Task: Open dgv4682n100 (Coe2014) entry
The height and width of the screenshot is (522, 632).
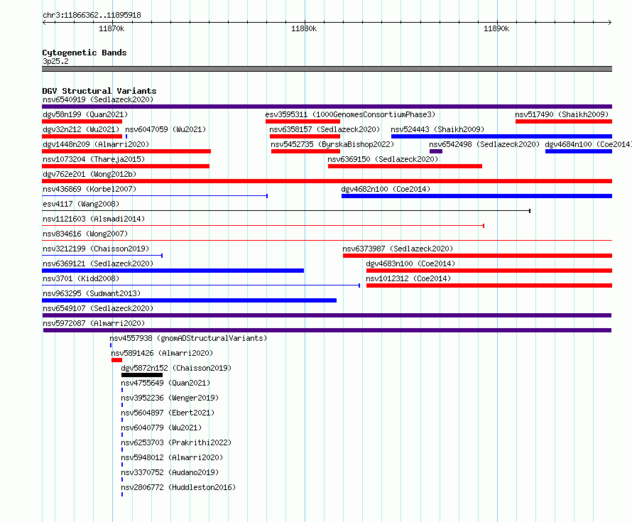Action: click(x=386, y=189)
